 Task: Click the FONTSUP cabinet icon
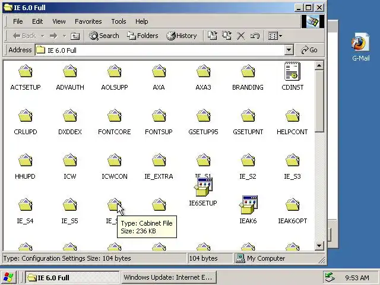point(159,116)
